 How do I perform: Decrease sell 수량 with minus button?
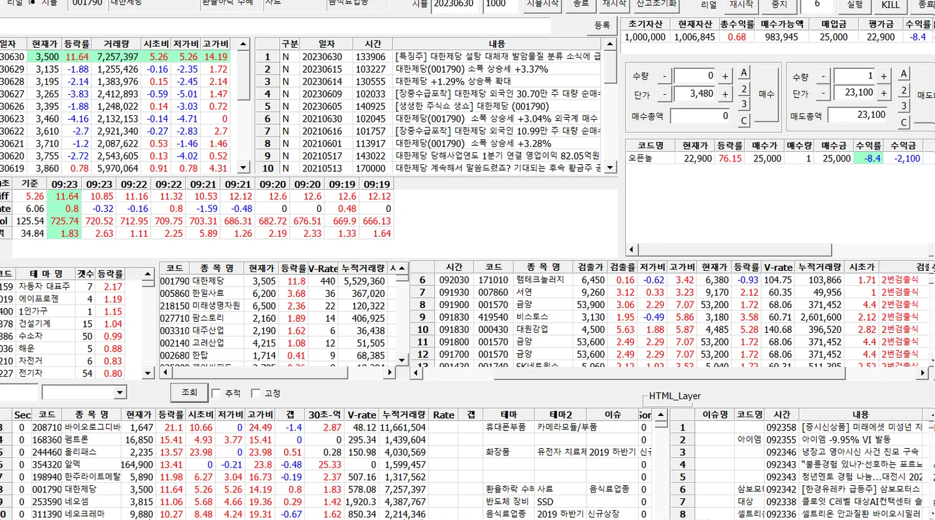(x=823, y=76)
